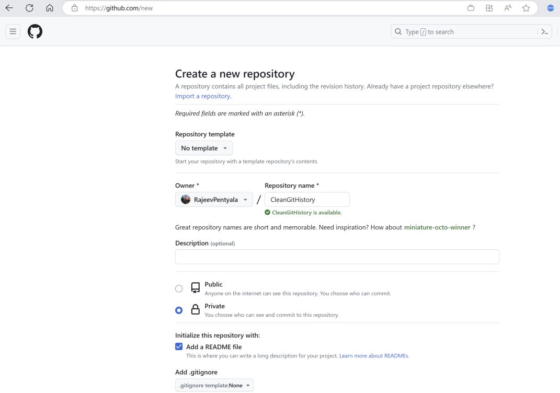The height and width of the screenshot is (393, 560).
Task: Click the browser profile avatar icon
Action: tap(550, 8)
